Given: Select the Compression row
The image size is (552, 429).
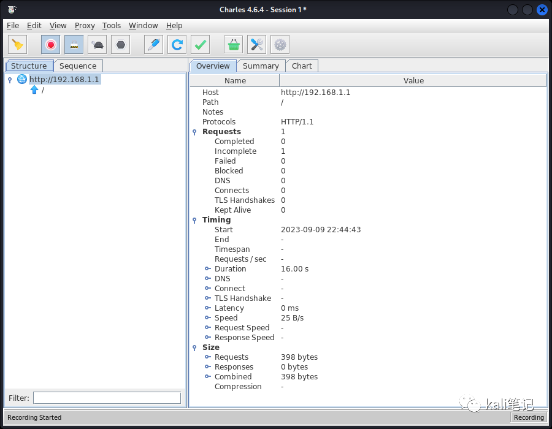Looking at the screenshot, I should coord(368,387).
